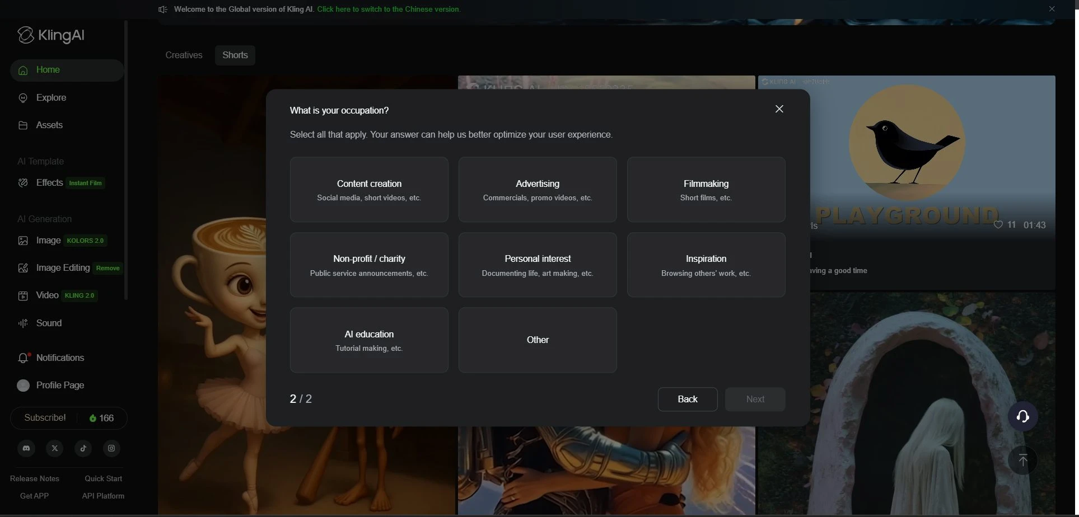This screenshot has height=517, width=1079.
Task: Select Non-profit / charity option
Action: point(369,265)
